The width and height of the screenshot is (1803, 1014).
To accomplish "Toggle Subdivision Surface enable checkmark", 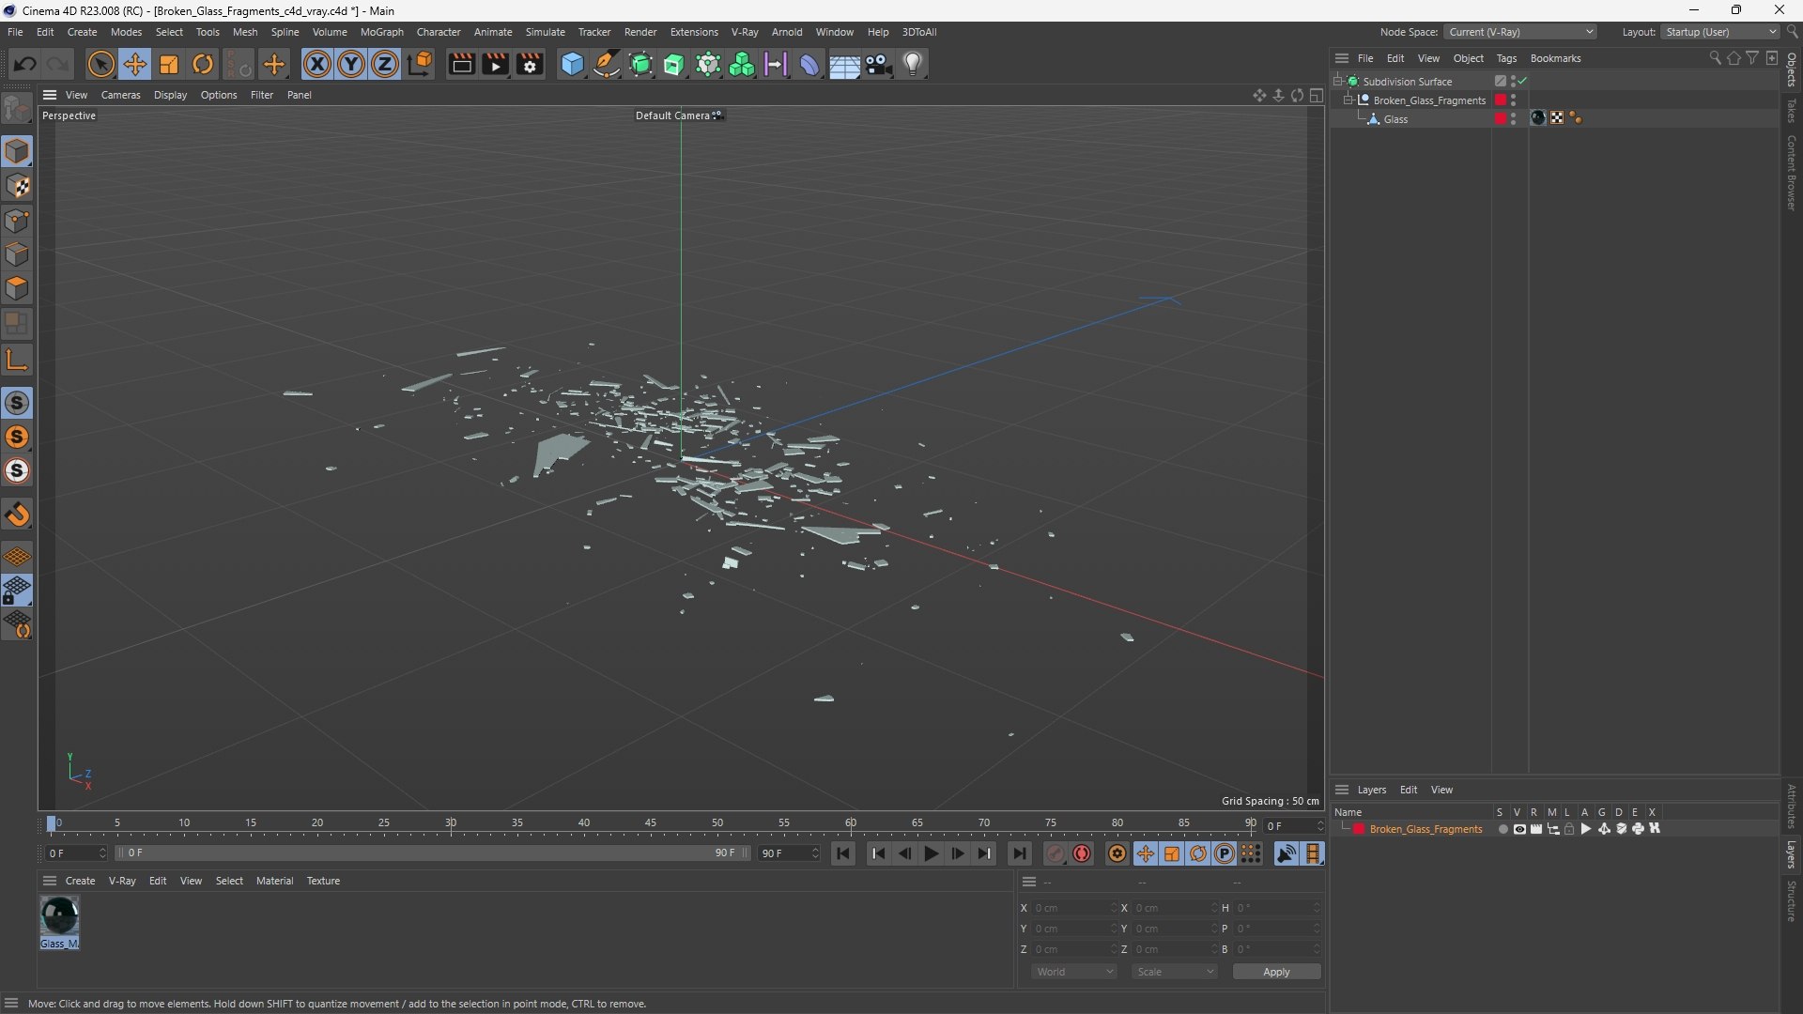I will [1522, 82].
